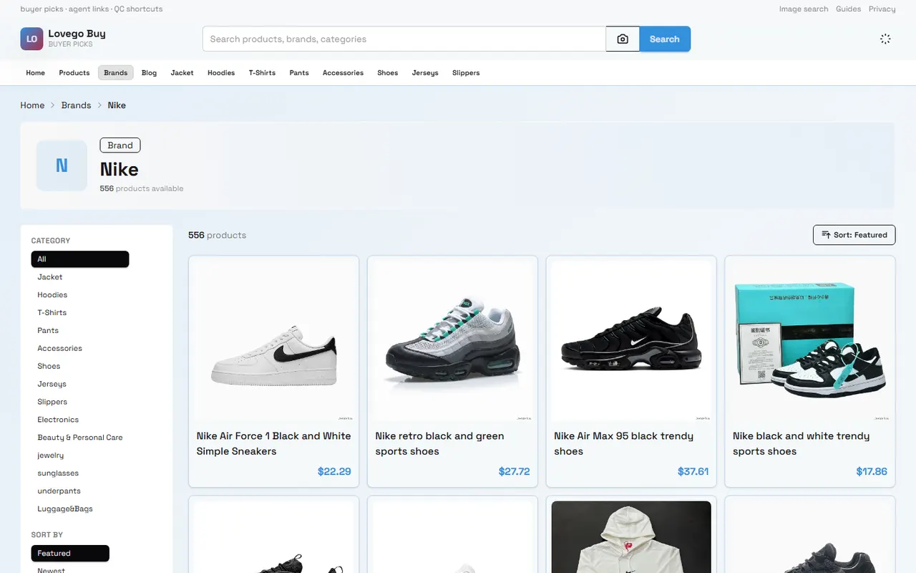This screenshot has height=573, width=916.
Task: Select the All category filter
Action: tap(80, 259)
